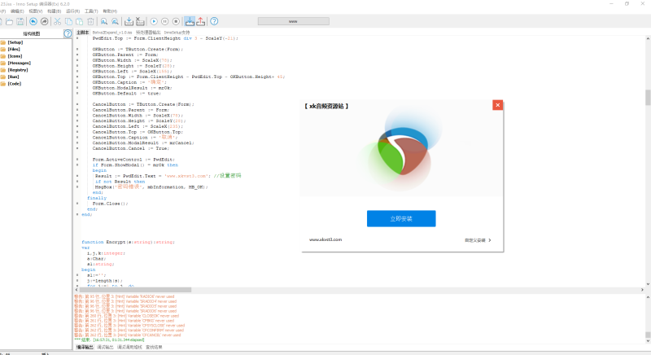This screenshot has height=355, width=651.
Task: Switch to the InnoSetup支持 tab
Action: pyautogui.click(x=177, y=33)
